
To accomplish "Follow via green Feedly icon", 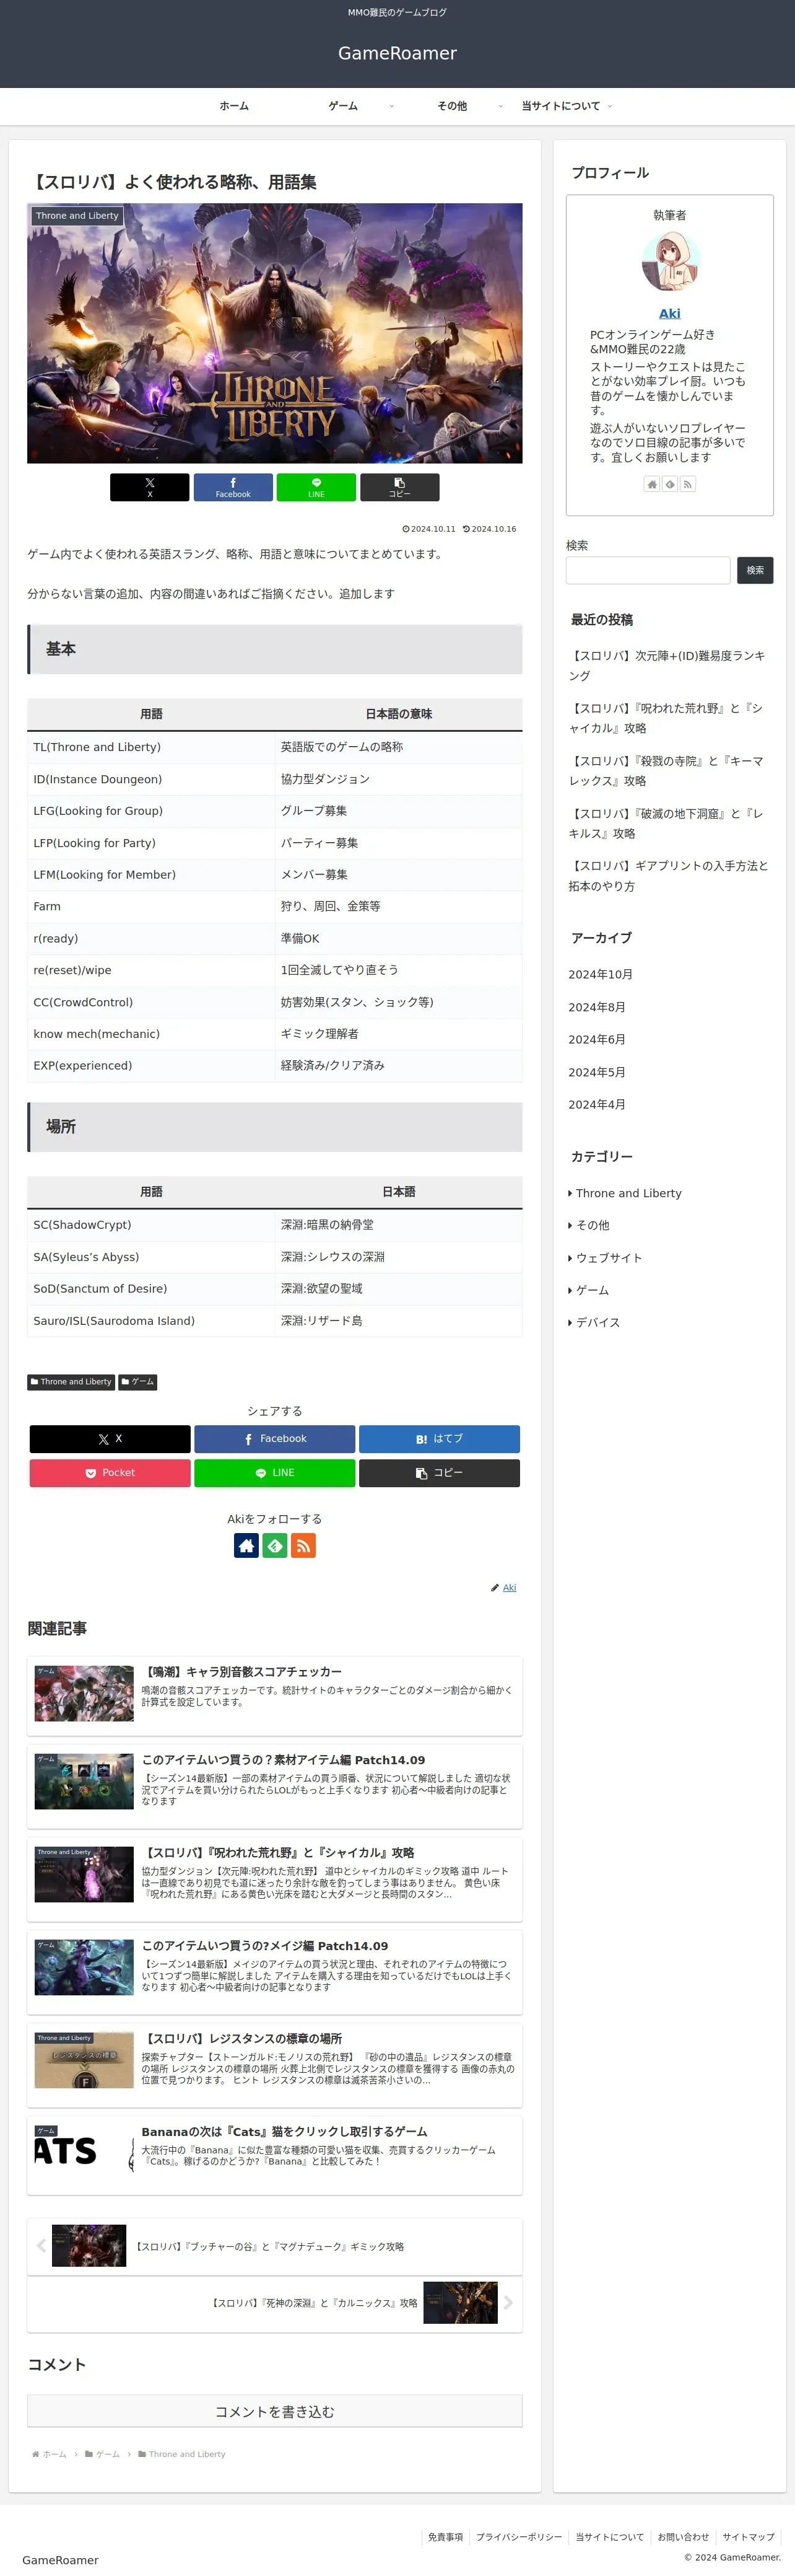I will pos(275,1546).
